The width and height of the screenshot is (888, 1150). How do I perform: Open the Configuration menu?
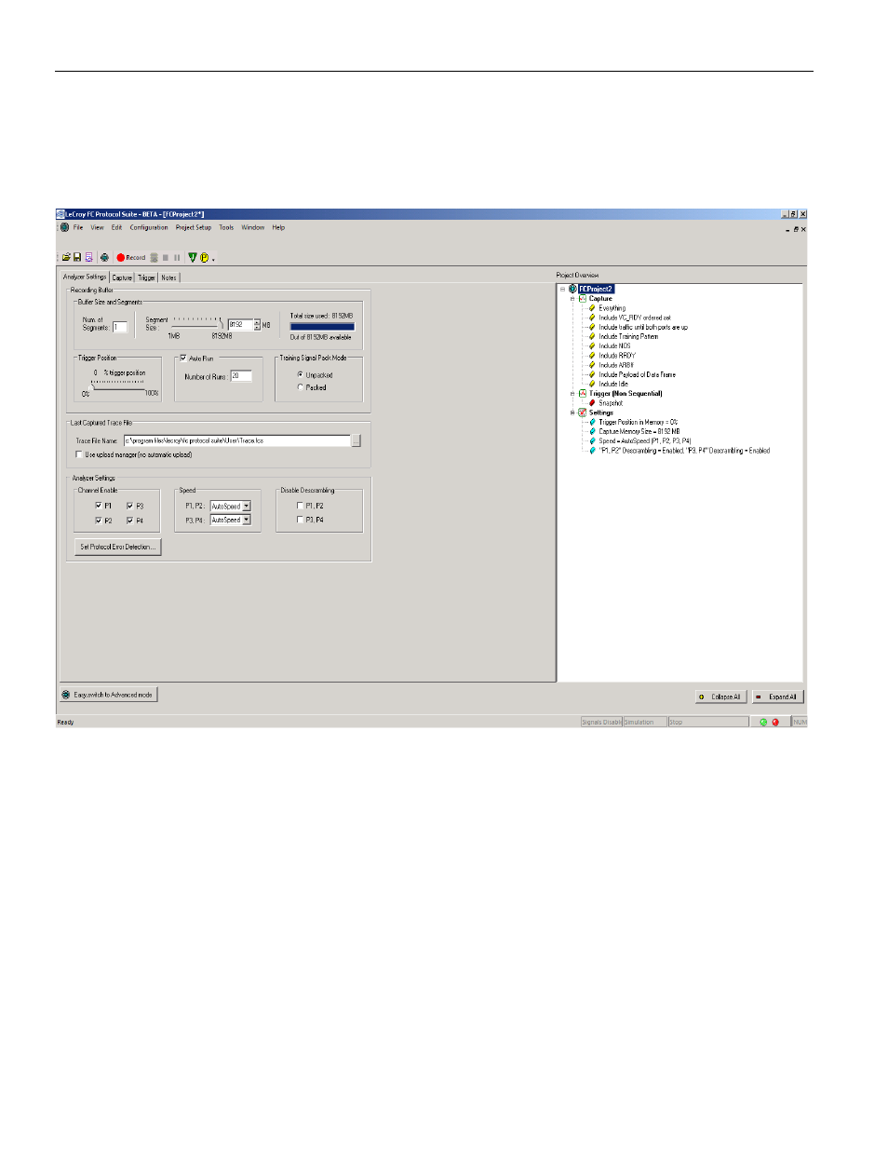click(149, 227)
